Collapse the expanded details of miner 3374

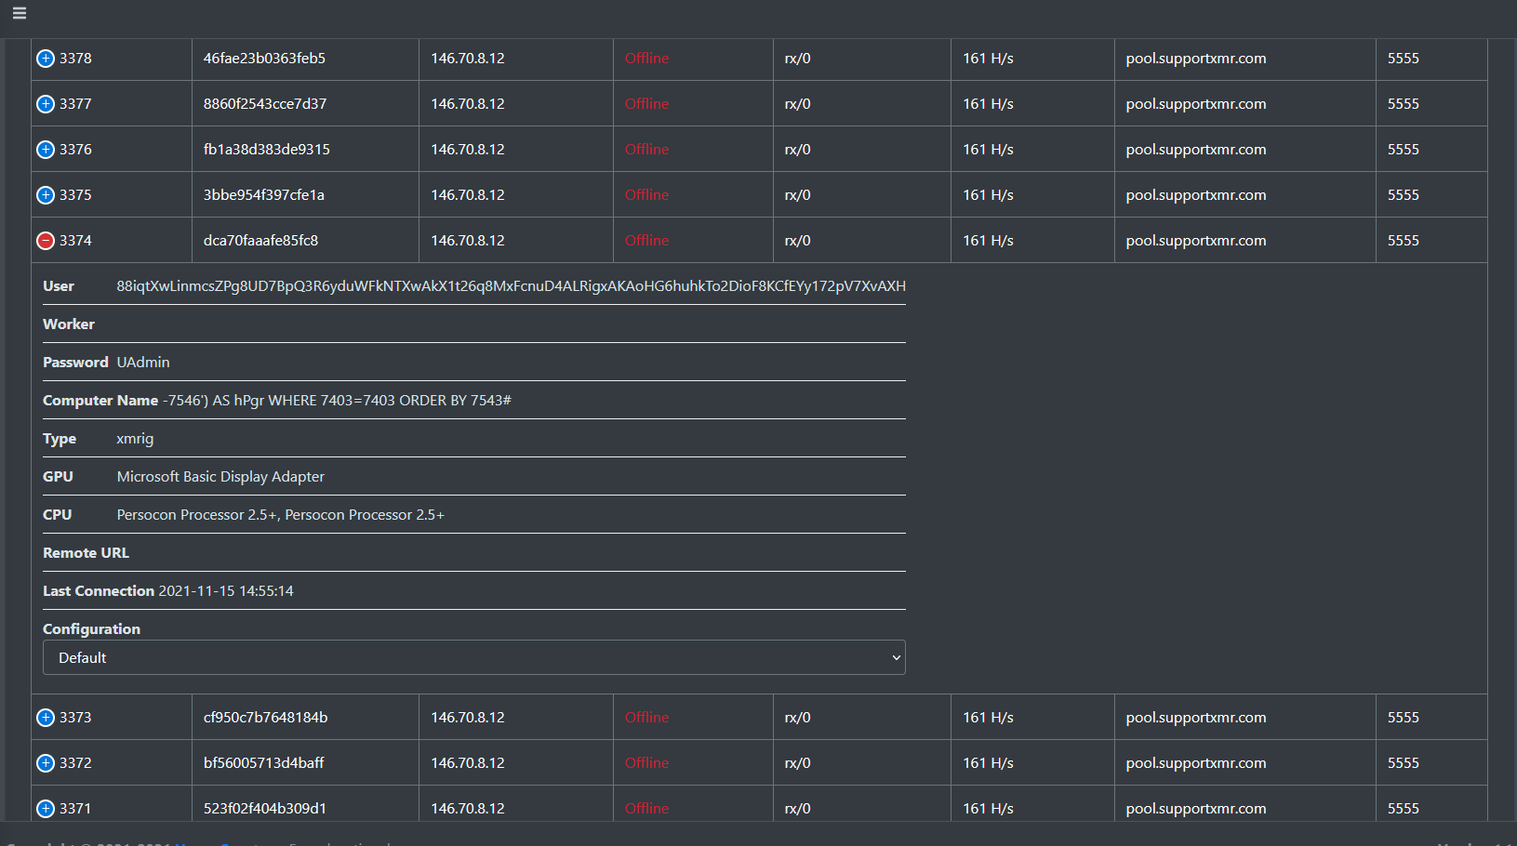(x=44, y=240)
